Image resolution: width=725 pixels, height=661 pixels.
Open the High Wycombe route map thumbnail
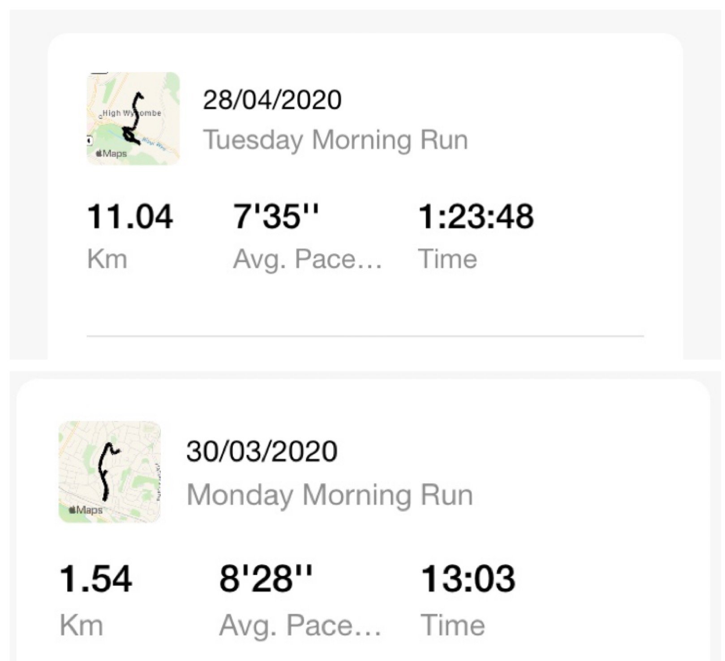[133, 118]
